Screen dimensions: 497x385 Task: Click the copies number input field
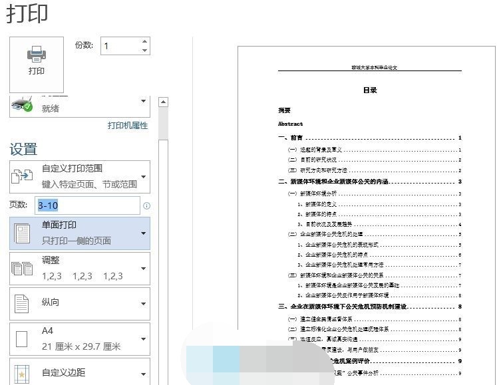(120, 46)
